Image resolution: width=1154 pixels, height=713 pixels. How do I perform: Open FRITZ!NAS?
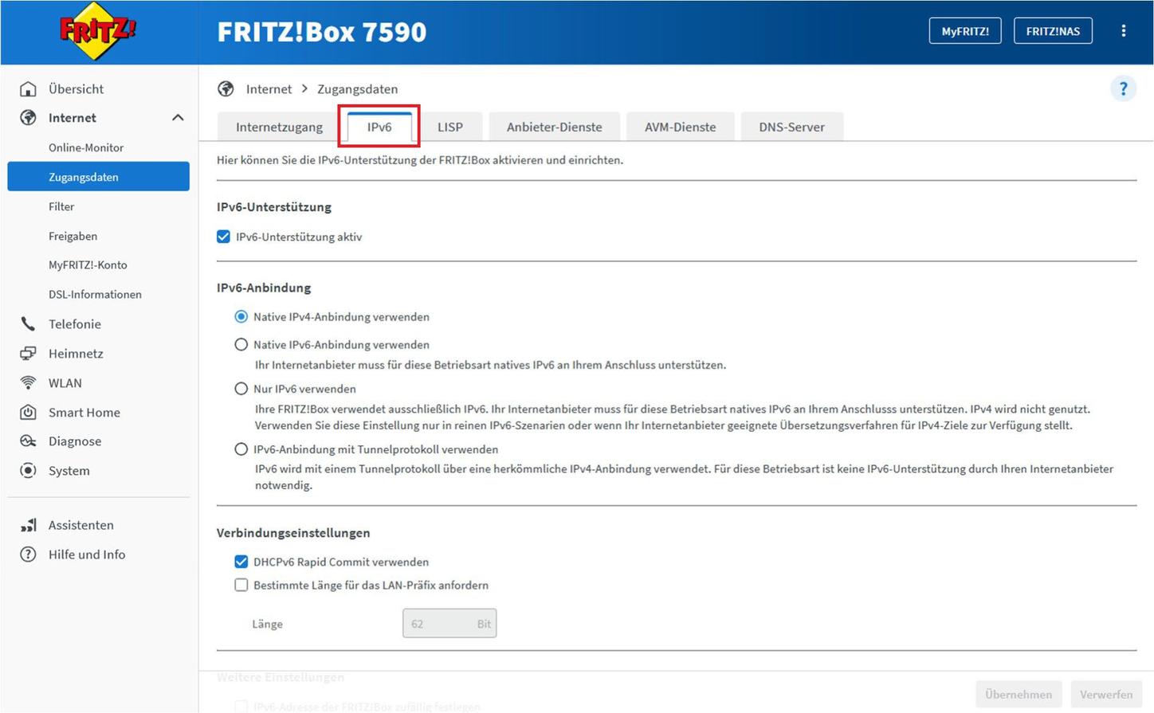1053,30
